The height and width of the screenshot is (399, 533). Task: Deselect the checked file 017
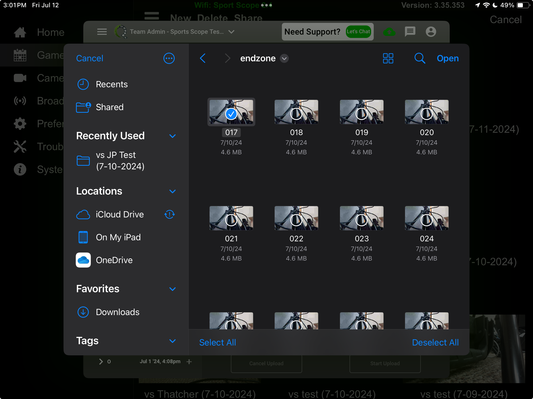(x=231, y=114)
